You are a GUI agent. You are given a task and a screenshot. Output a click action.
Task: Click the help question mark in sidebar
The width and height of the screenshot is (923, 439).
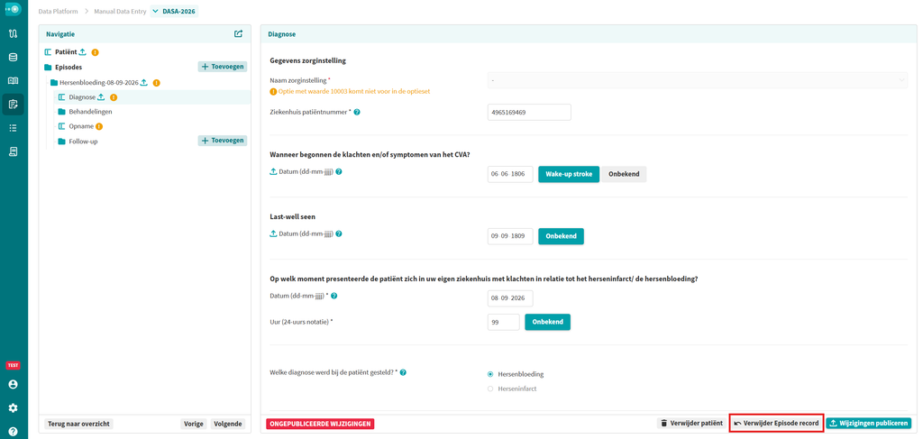pos(13,432)
